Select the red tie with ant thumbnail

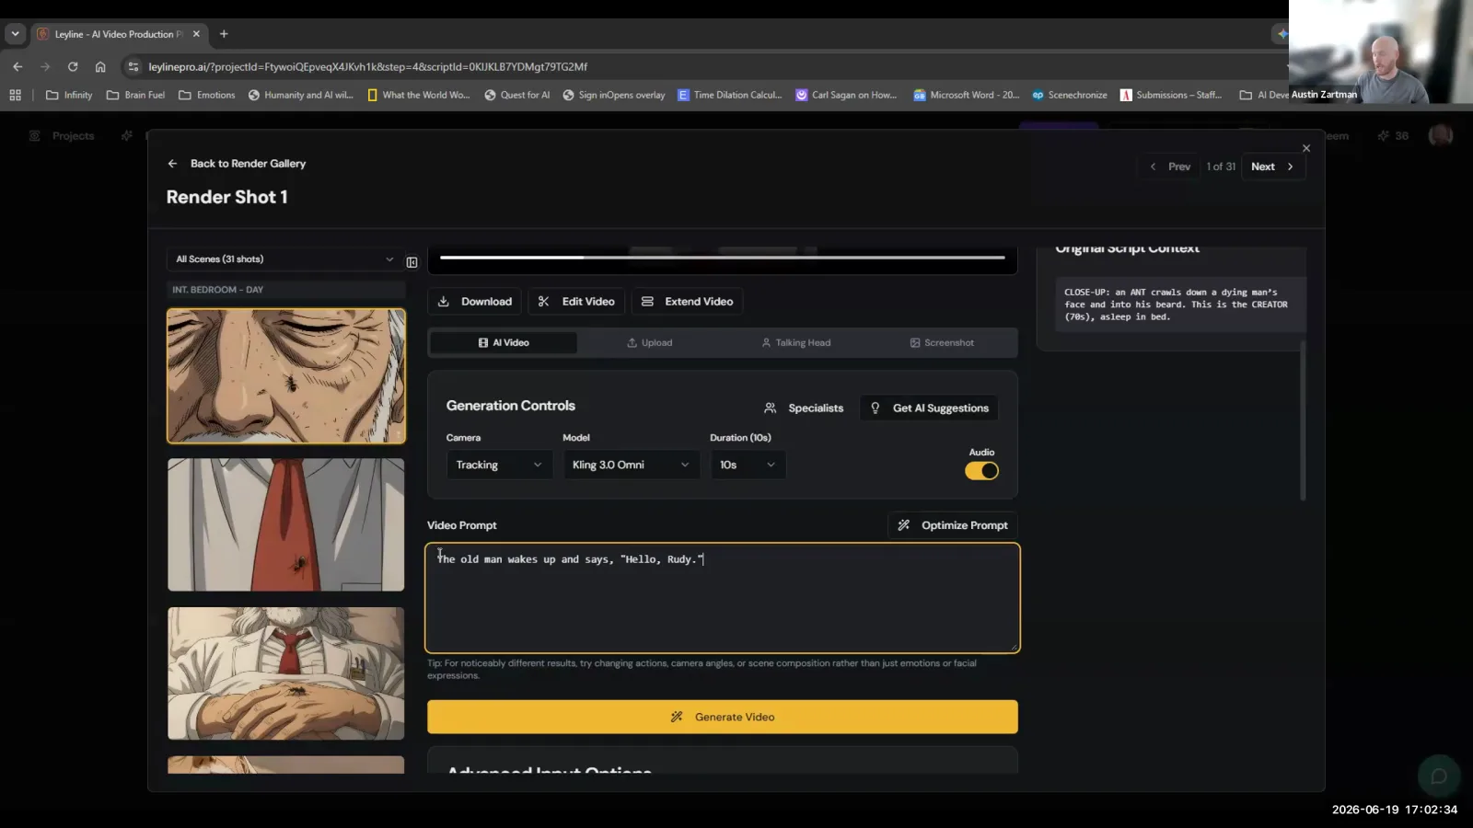[x=285, y=524]
